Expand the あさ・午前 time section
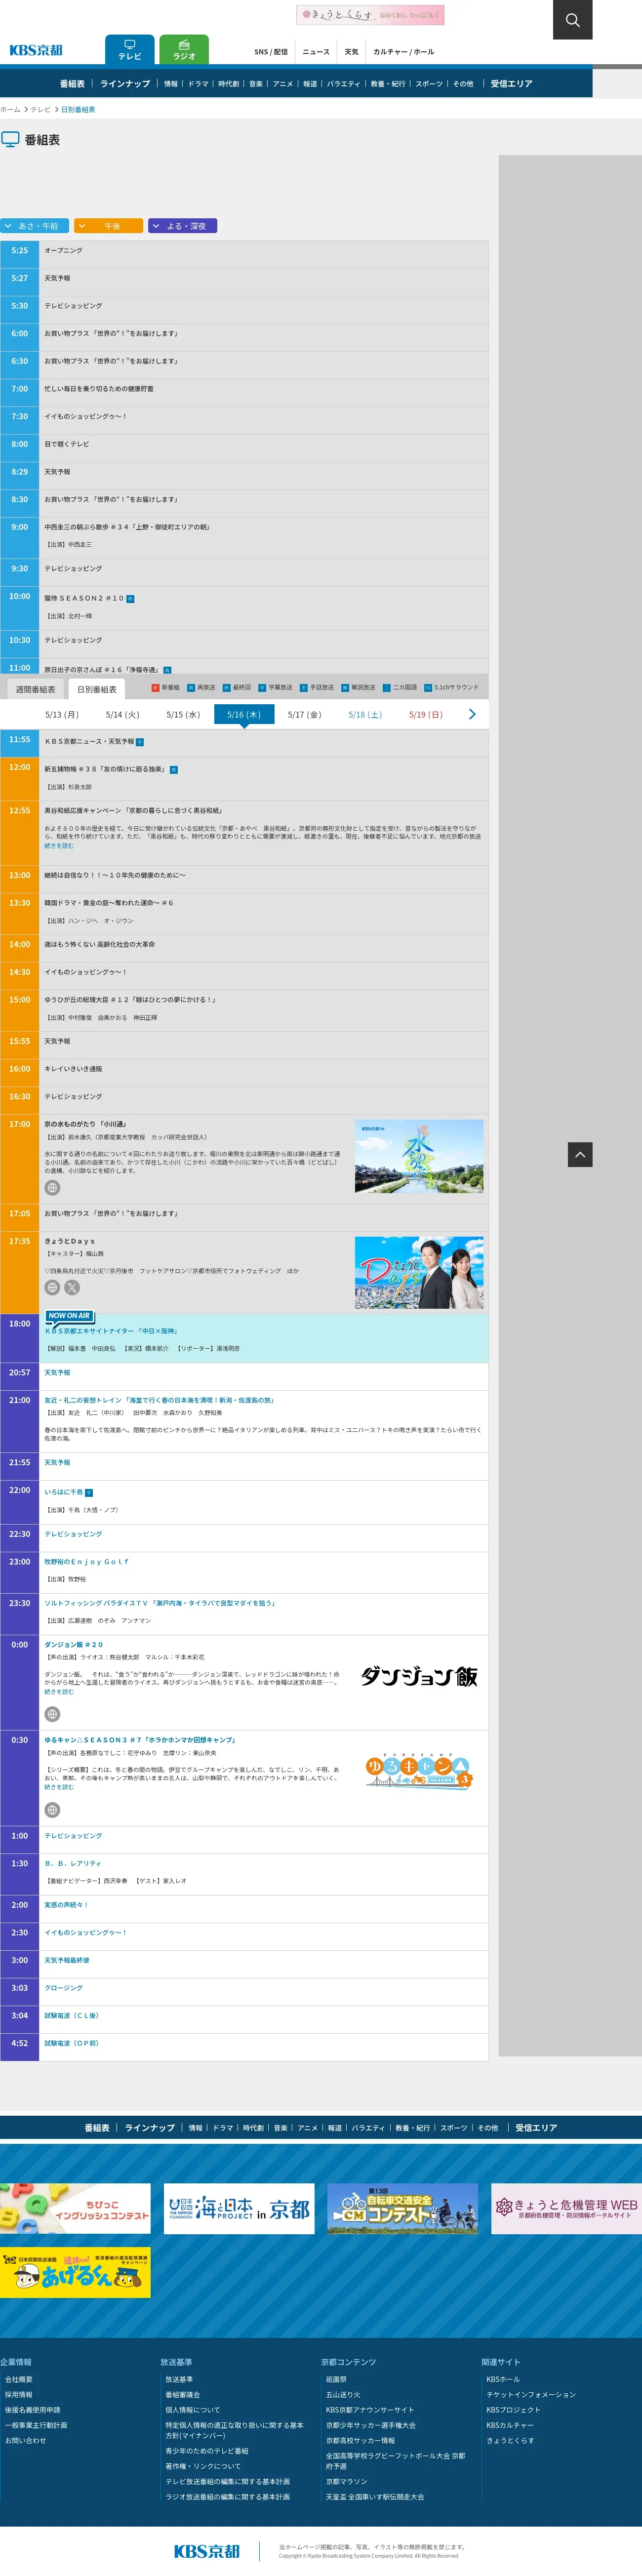The width and height of the screenshot is (642, 2576). [35, 226]
